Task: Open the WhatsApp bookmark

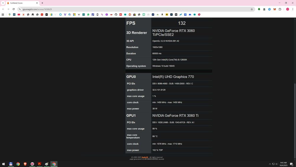Action: tap(88, 15)
